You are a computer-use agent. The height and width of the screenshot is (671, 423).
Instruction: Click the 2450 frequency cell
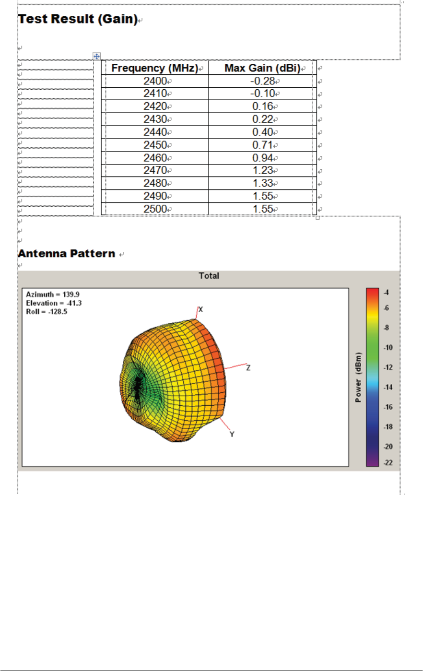[155, 145]
